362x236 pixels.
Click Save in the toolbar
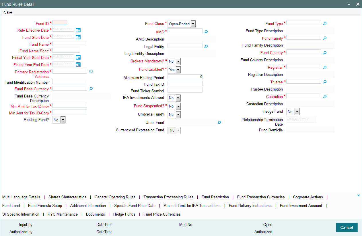(x=8, y=12)
